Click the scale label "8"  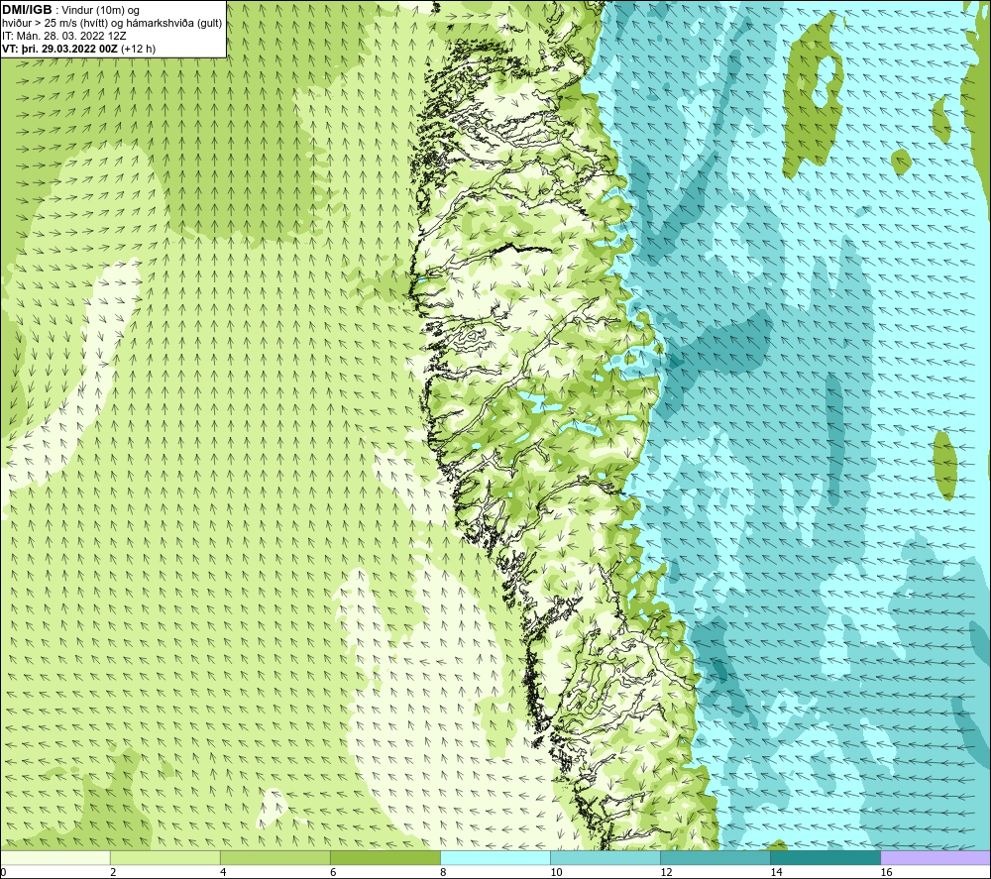pos(443,872)
